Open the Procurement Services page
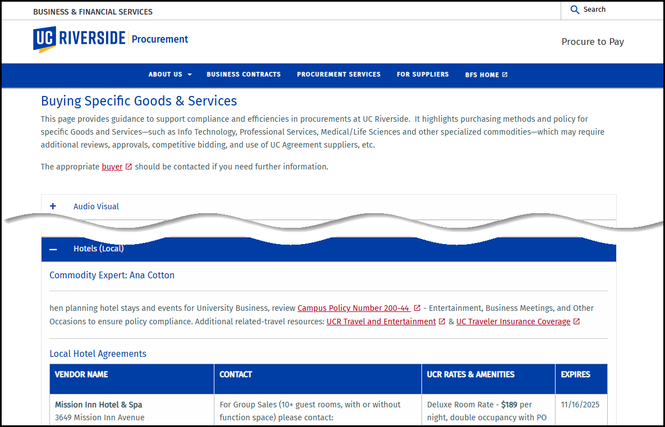 click(x=338, y=74)
